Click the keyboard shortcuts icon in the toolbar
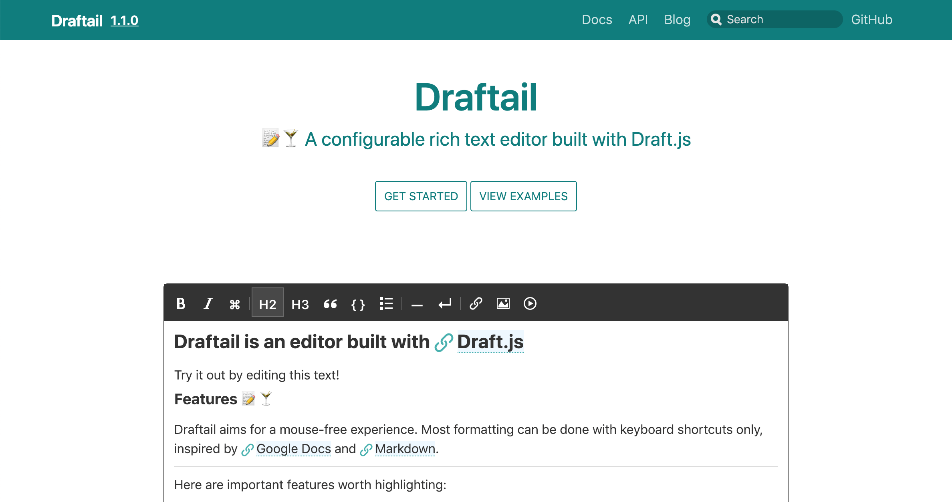 coord(234,304)
